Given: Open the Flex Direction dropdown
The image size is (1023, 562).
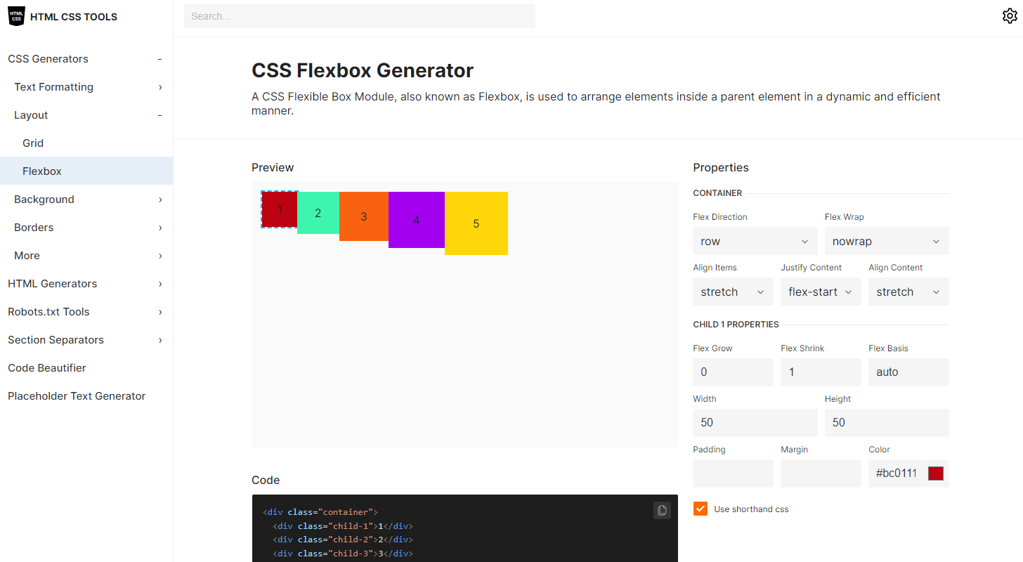Looking at the screenshot, I should [x=755, y=241].
